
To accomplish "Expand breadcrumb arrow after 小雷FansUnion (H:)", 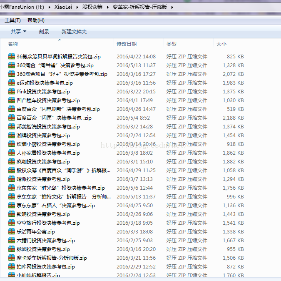I will (49, 8).
